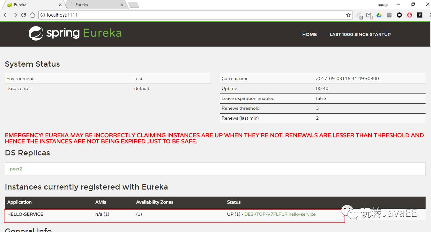Click the Data center value default
Image resolution: width=431 pixels, height=232 pixels.
(142, 88)
